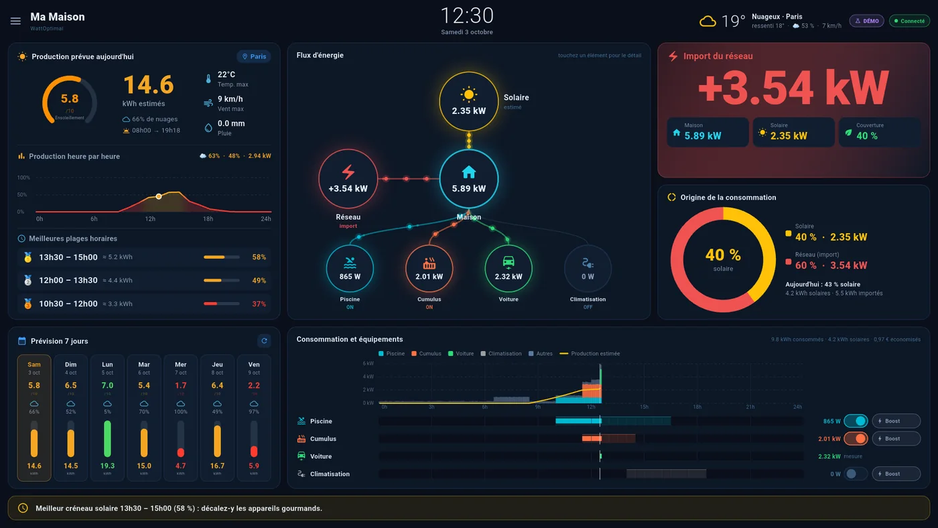Image resolution: width=938 pixels, height=528 pixels.
Task: Click the Autres legend entry in consumption chart
Action: (540, 354)
